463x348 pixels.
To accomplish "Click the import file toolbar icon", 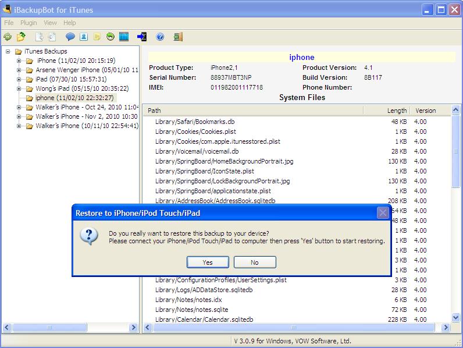I will click(x=52, y=37).
